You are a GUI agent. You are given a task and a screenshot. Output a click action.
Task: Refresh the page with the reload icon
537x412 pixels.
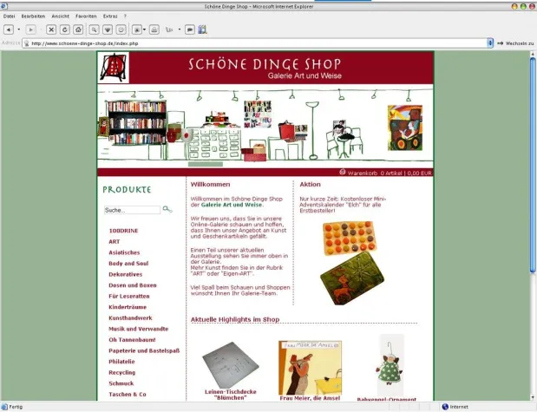(x=66, y=29)
